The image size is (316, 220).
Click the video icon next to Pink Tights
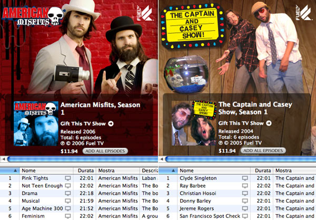(67, 179)
